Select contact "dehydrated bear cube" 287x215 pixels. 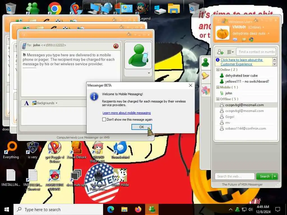pos(241,76)
